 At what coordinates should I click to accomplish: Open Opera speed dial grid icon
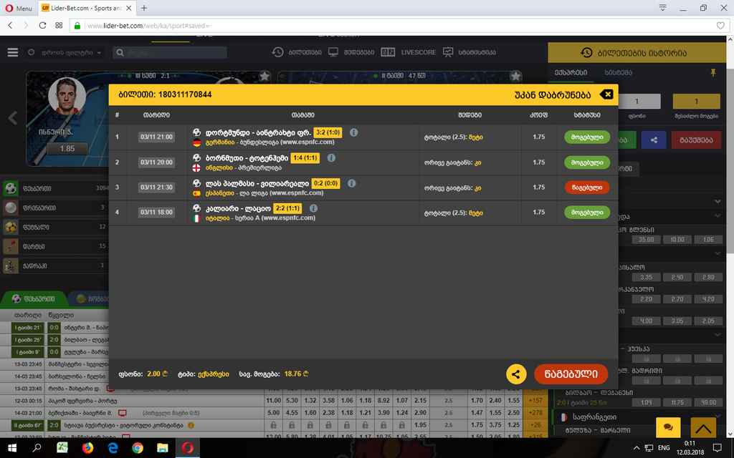coord(59,25)
